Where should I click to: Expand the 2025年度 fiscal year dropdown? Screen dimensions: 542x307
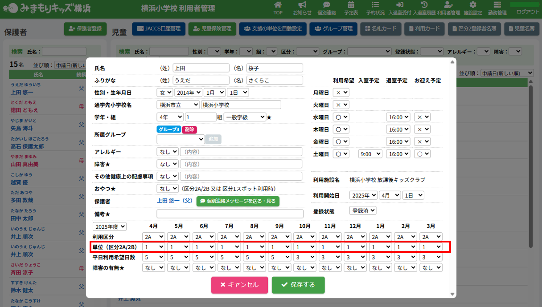coord(110,226)
